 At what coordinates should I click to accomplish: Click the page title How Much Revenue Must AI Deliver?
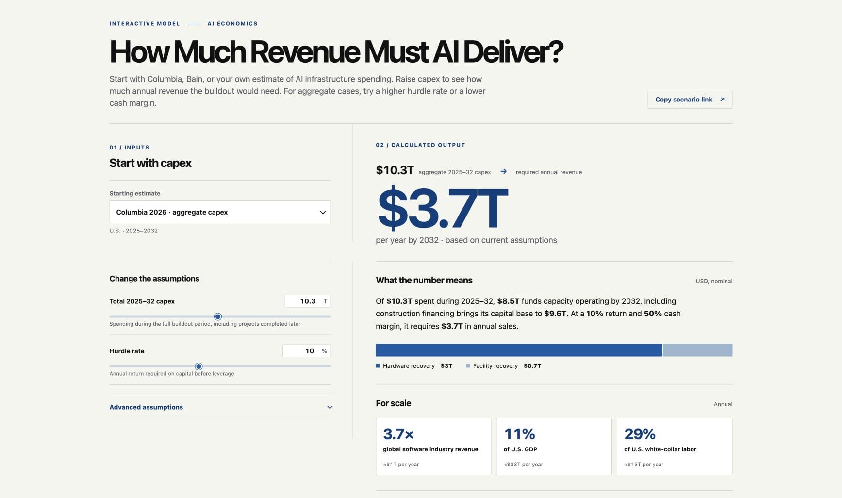pyautogui.click(x=336, y=52)
